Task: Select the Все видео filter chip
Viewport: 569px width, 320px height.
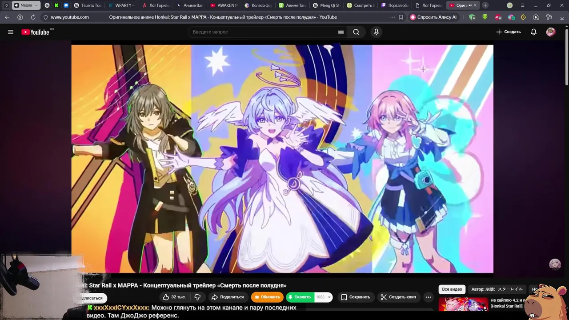Action: click(x=452, y=289)
